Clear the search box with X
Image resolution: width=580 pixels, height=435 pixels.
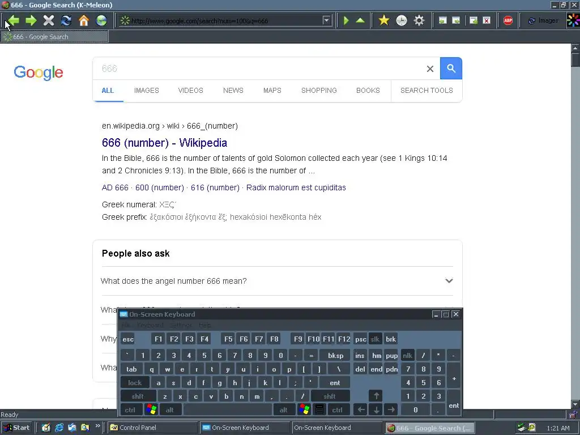click(430, 69)
